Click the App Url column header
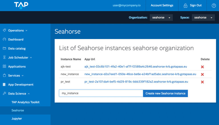Image resolution: width=219 pixels, height=125 pixels. pyautogui.click(x=90, y=59)
